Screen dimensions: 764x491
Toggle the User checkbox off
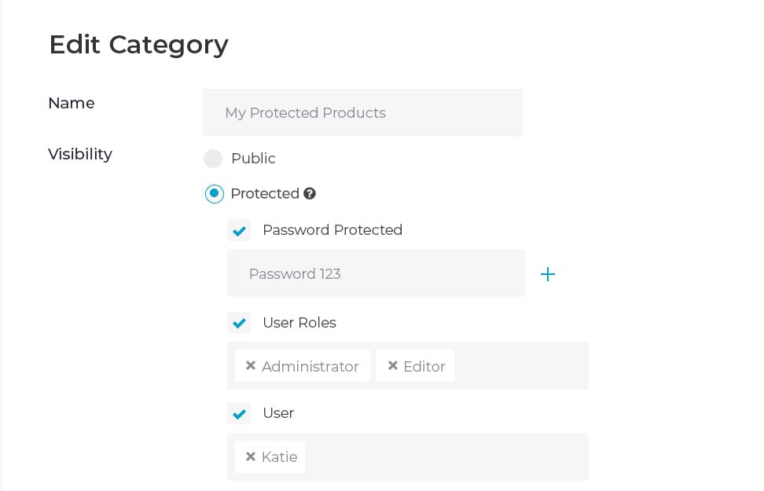[239, 413]
